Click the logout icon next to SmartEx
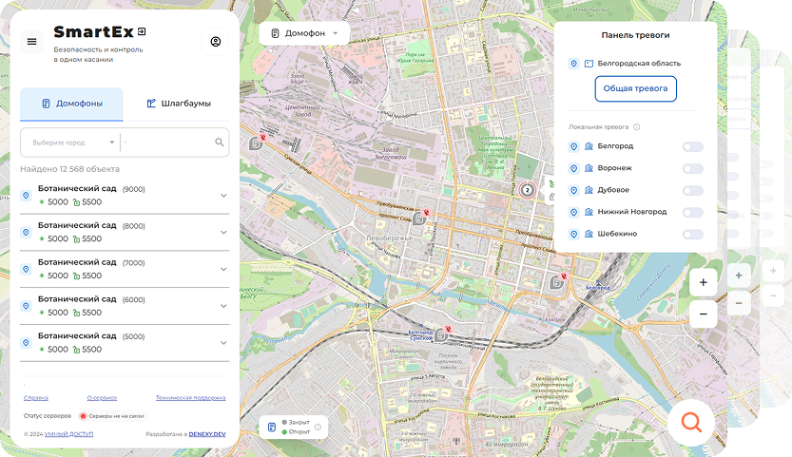Viewport: 792px width, 457px height. click(142, 32)
